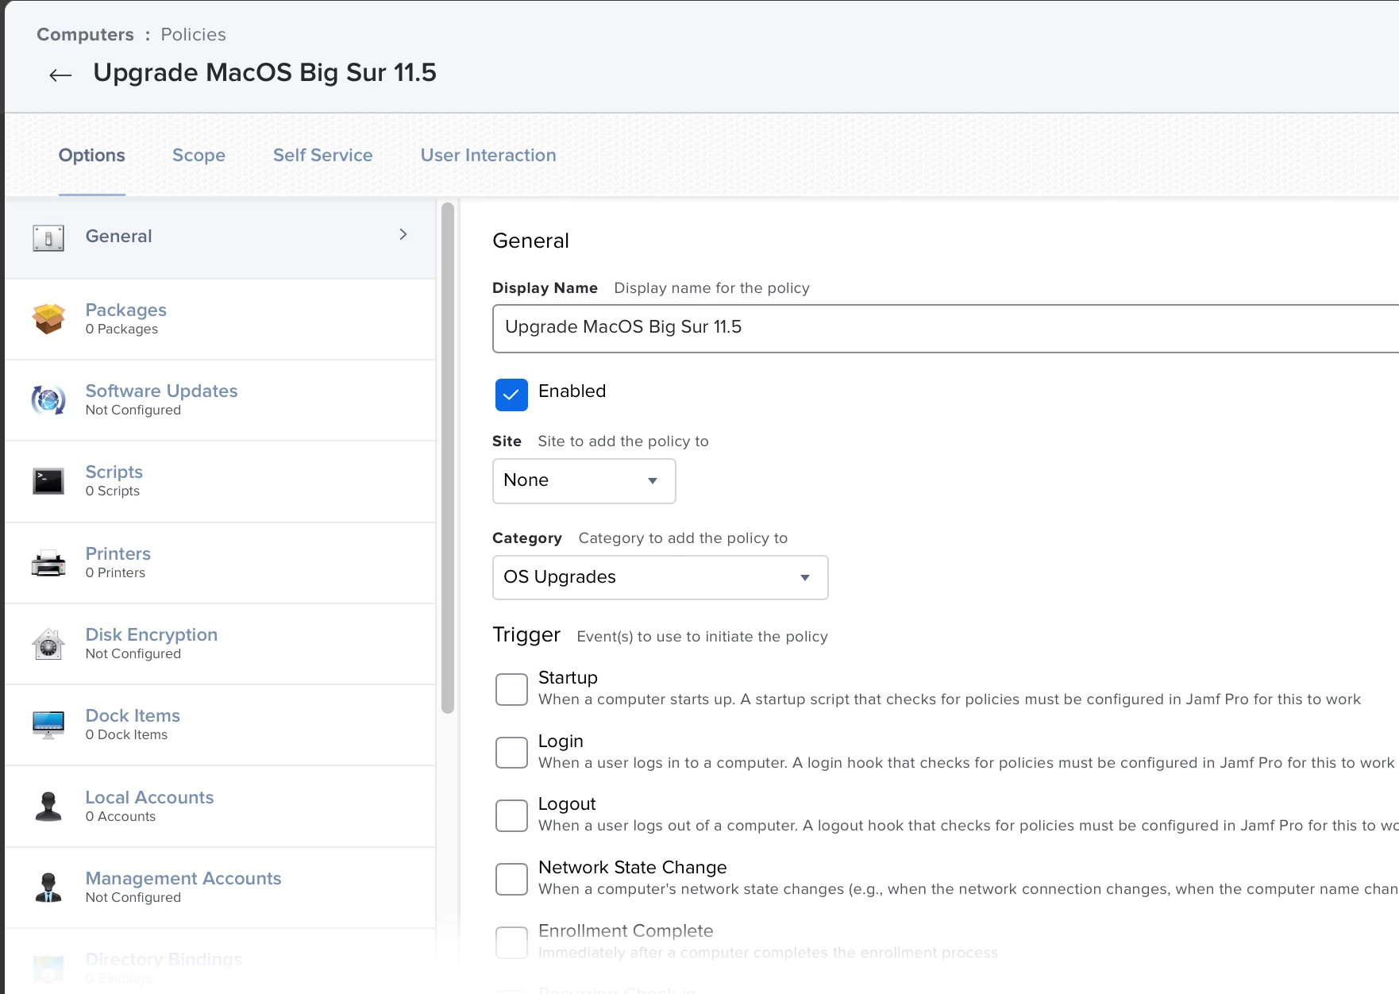Open the Printers payload link
This screenshot has height=994, width=1399.
click(118, 553)
